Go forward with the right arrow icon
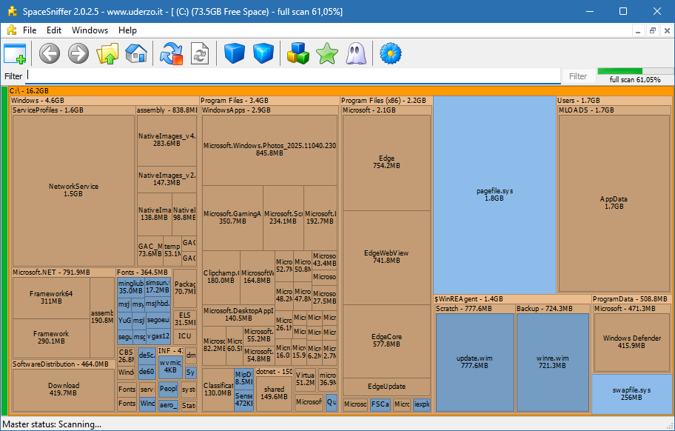Image resolution: width=675 pixels, height=431 pixels. pos(78,54)
